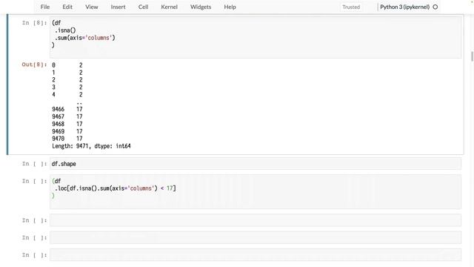Image resolution: width=474 pixels, height=267 pixels.
Task: Click the Trusted notebook indicator
Action: click(351, 7)
